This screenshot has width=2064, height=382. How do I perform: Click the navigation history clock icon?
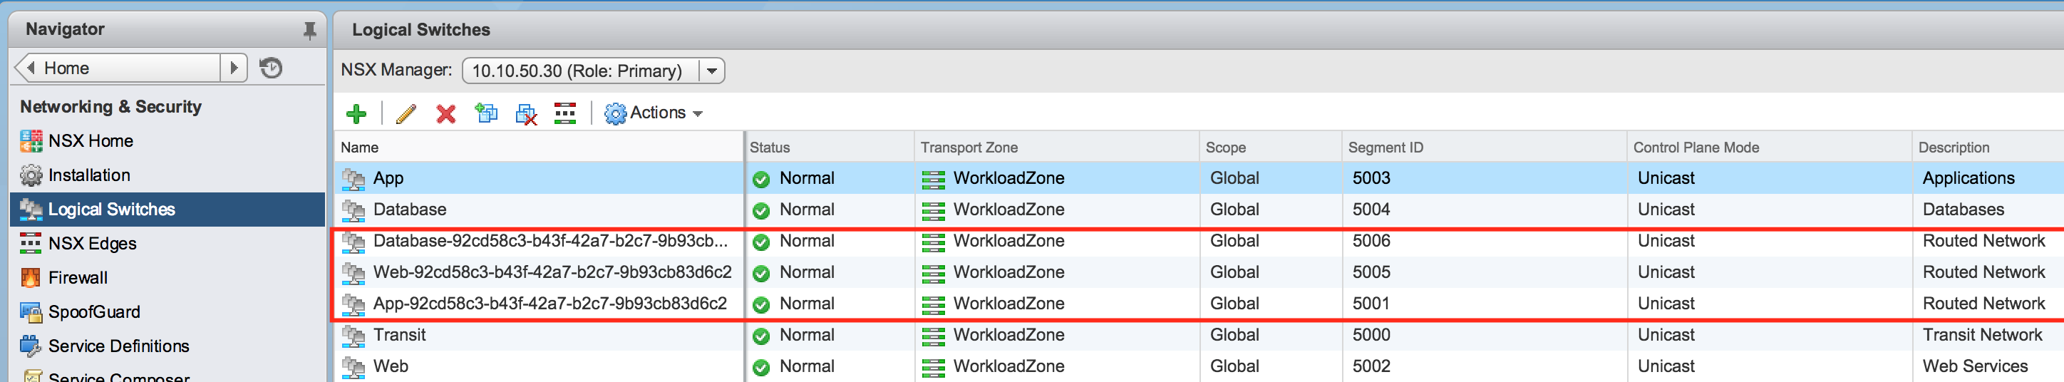(x=271, y=68)
